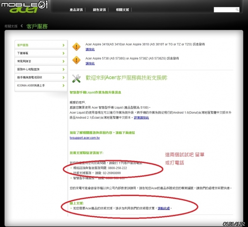Click green chevron beside ICONIA A500快速上手

coord(64,85)
